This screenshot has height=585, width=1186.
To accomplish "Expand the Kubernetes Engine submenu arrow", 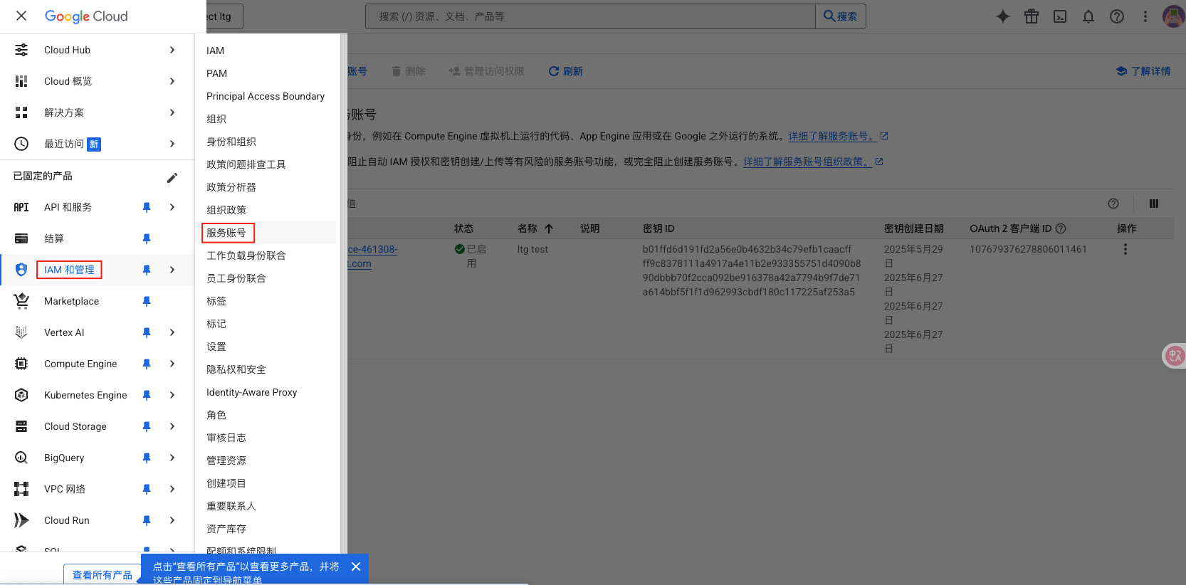I will click(172, 395).
